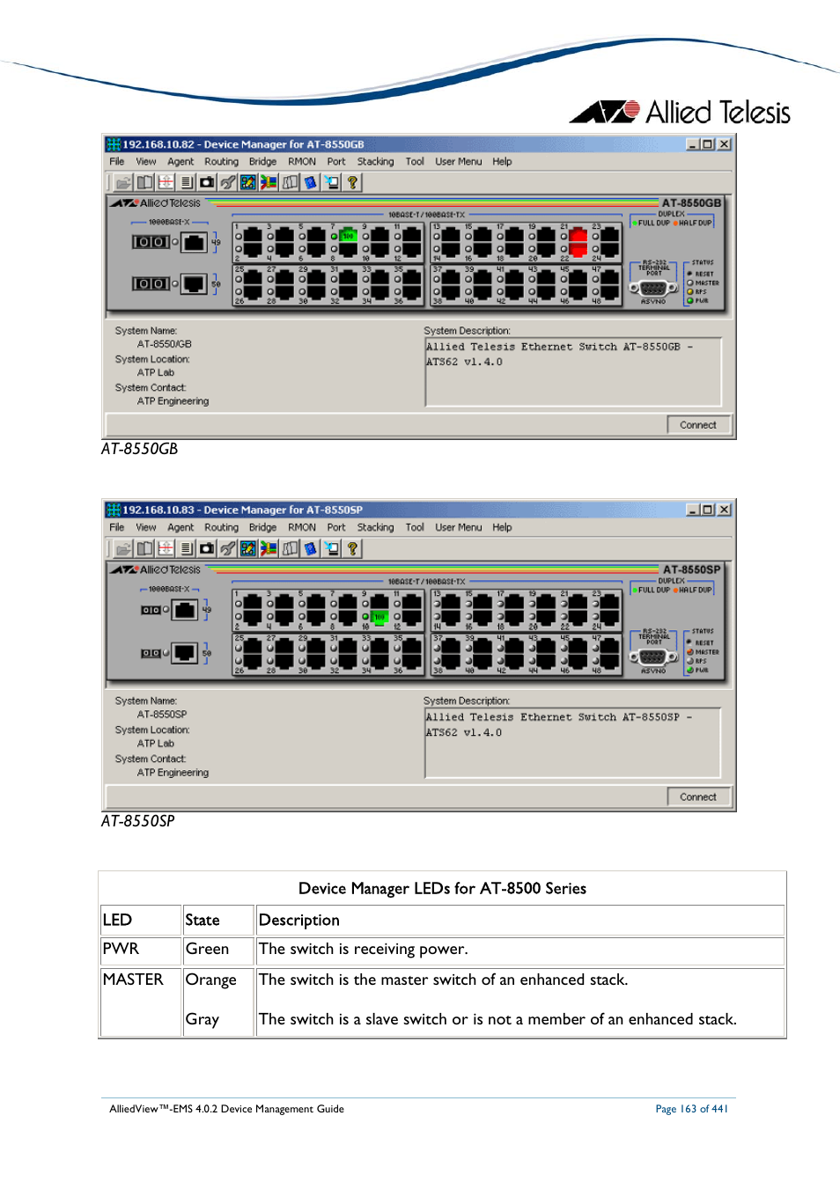
Task: Open the File menu in the AT-8550SP window
Action: 117,528
